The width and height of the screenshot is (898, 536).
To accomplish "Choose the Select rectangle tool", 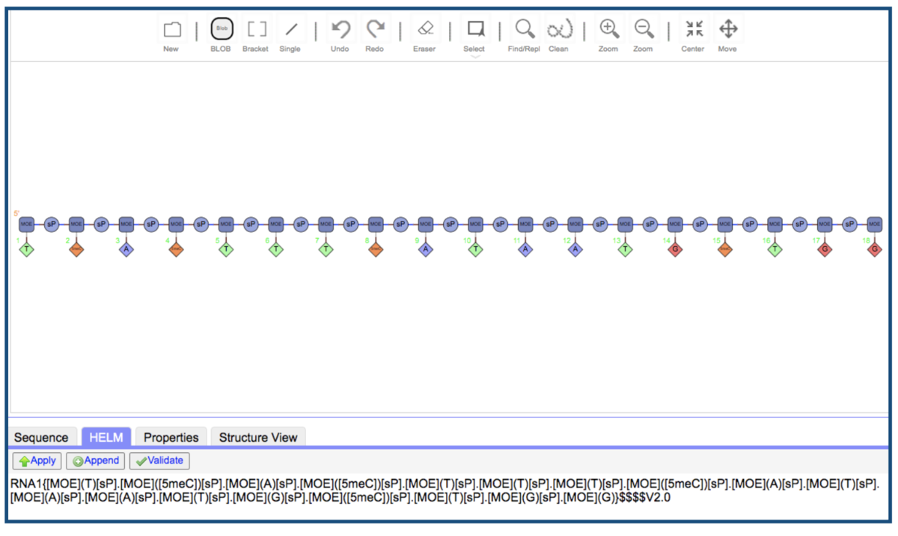I will pyautogui.click(x=475, y=29).
